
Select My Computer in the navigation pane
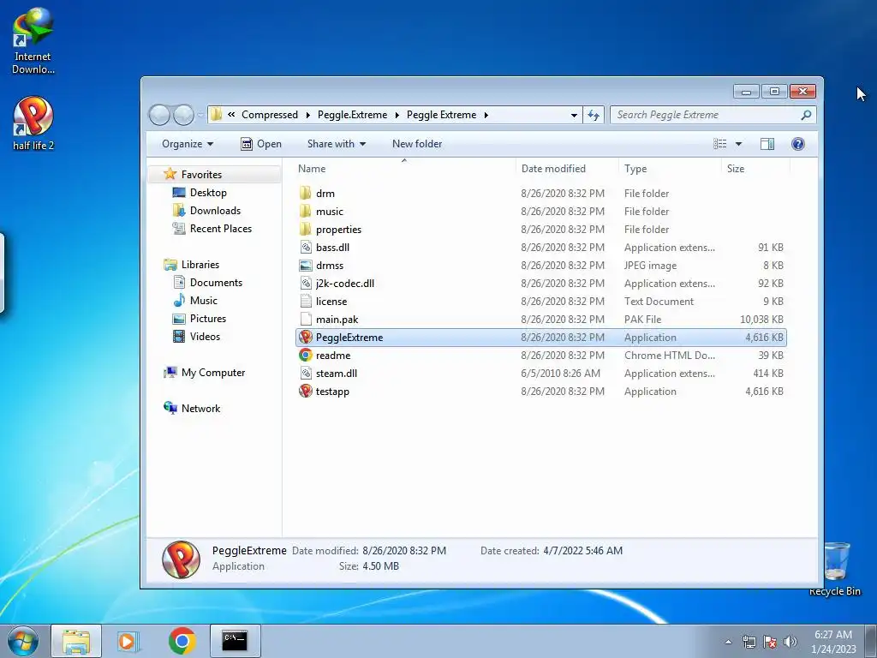coord(213,373)
